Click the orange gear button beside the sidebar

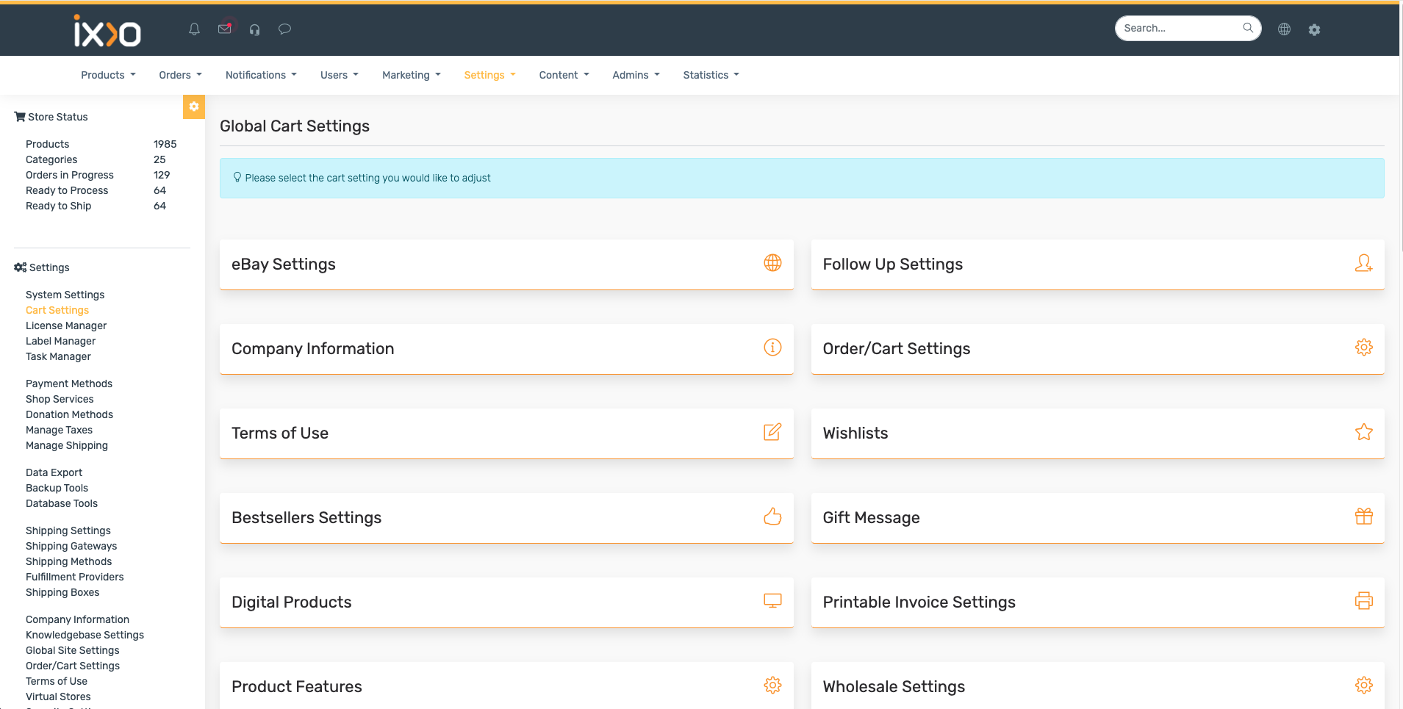(x=194, y=107)
